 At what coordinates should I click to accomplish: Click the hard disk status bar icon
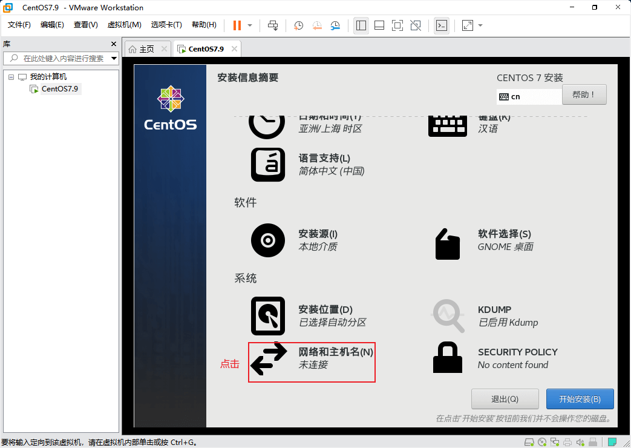click(529, 442)
